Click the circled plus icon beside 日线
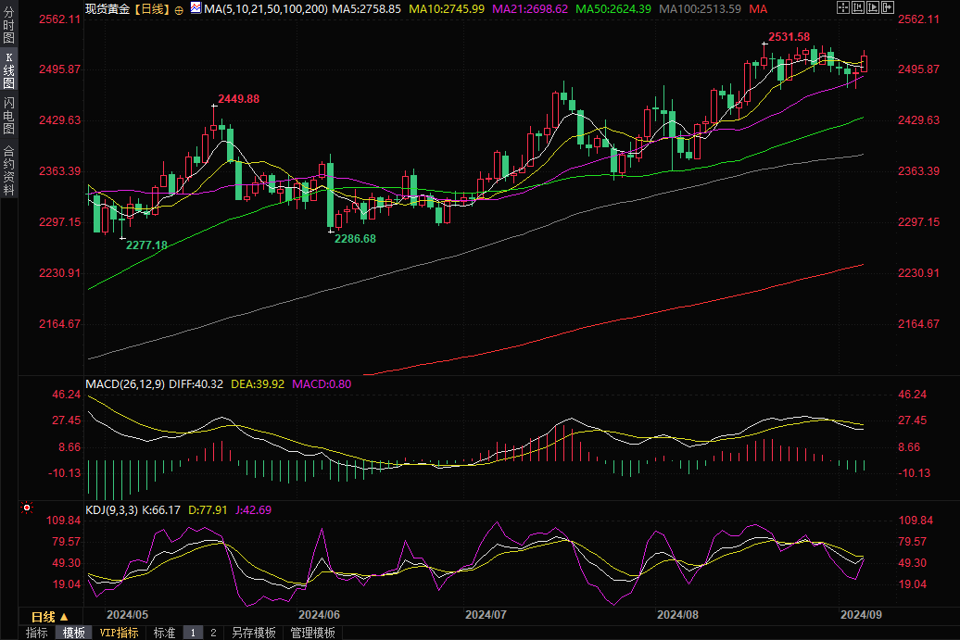 tap(179, 8)
